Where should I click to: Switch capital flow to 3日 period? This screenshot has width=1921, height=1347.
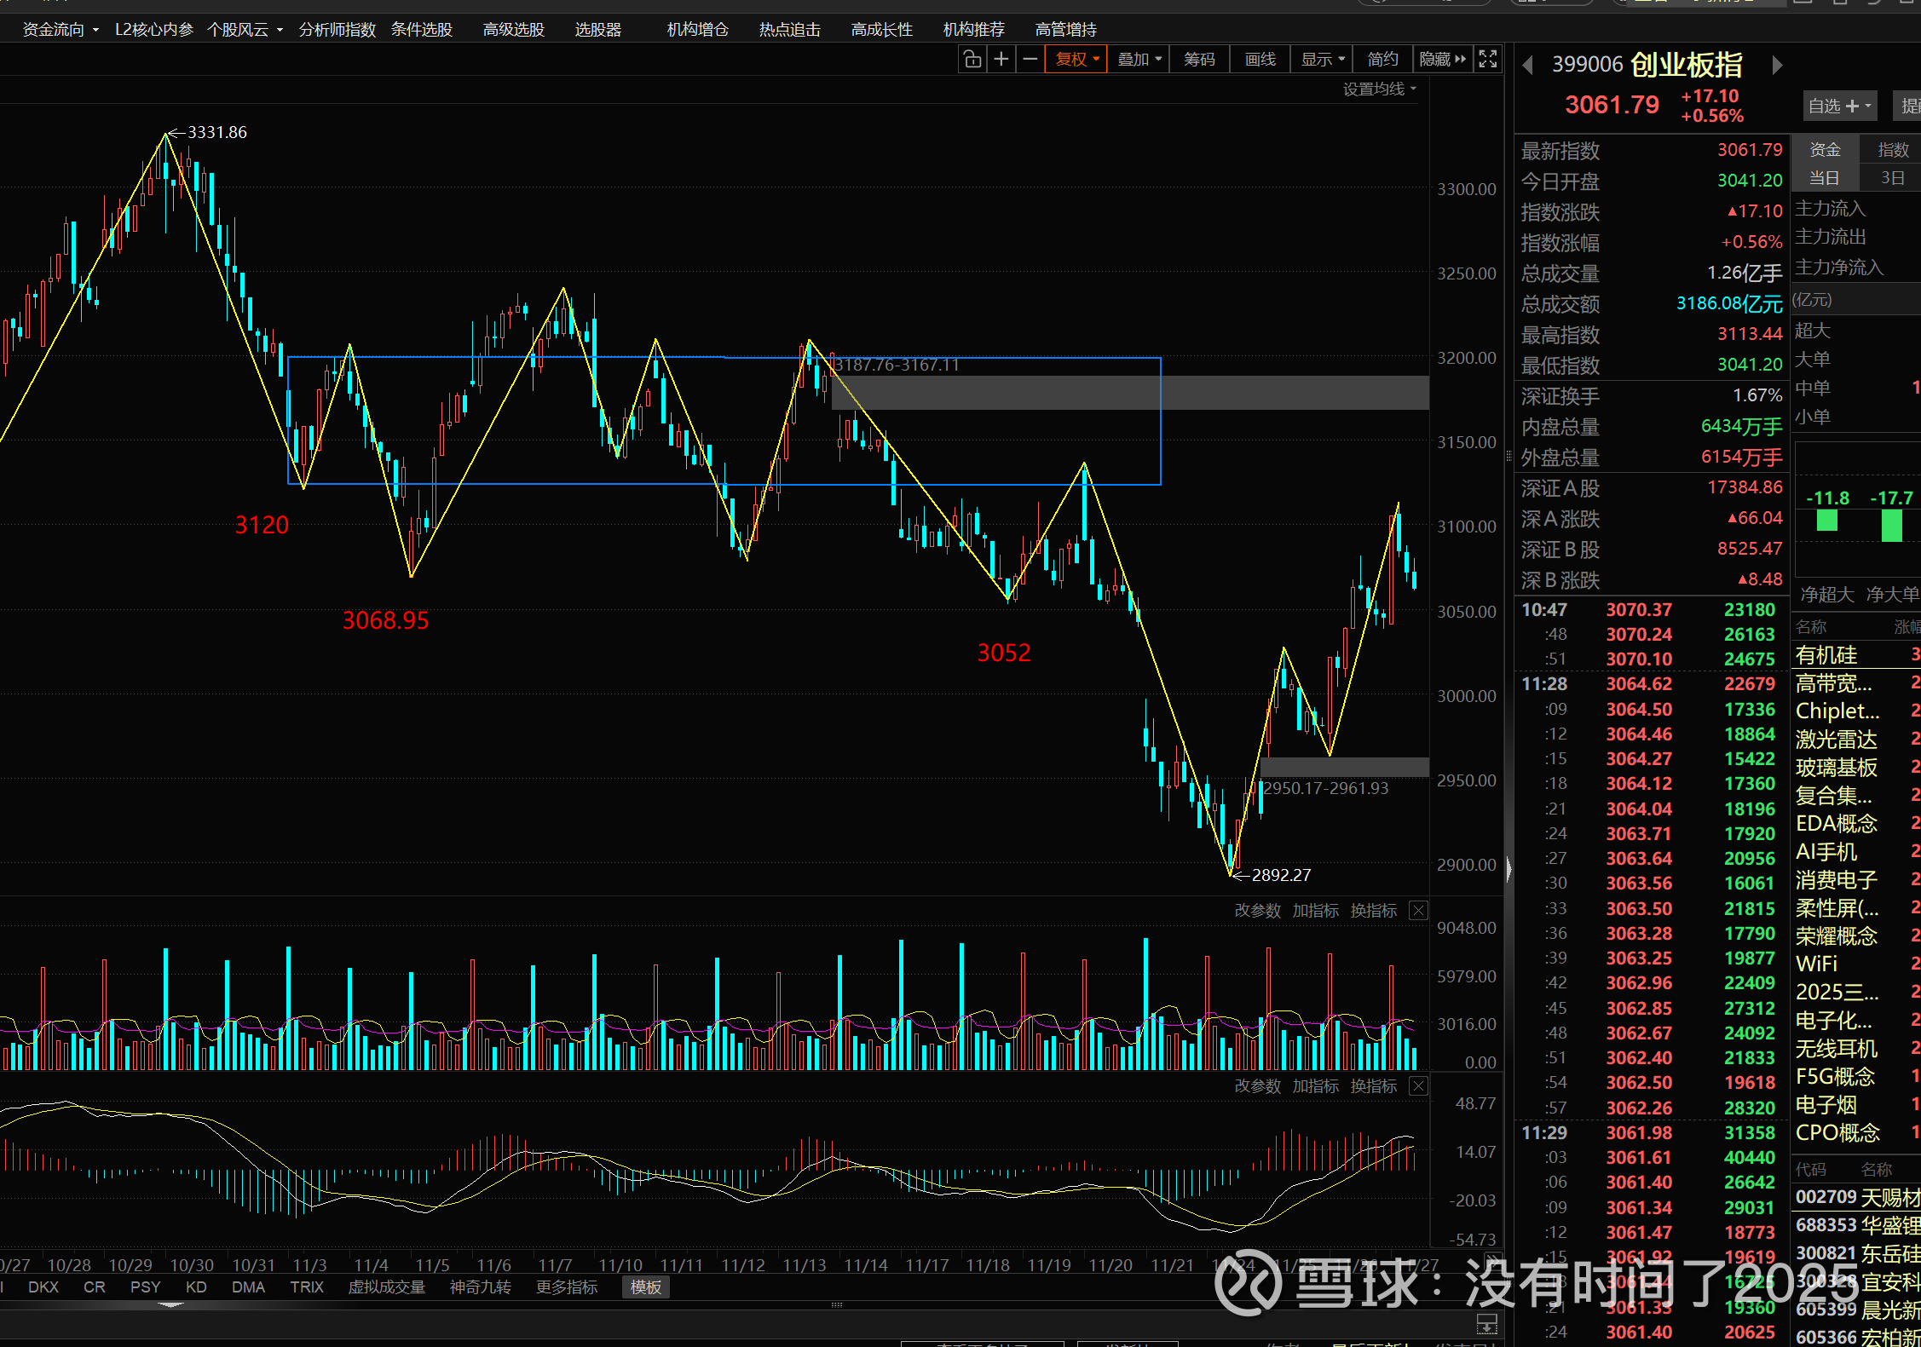(x=1892, y=178)
